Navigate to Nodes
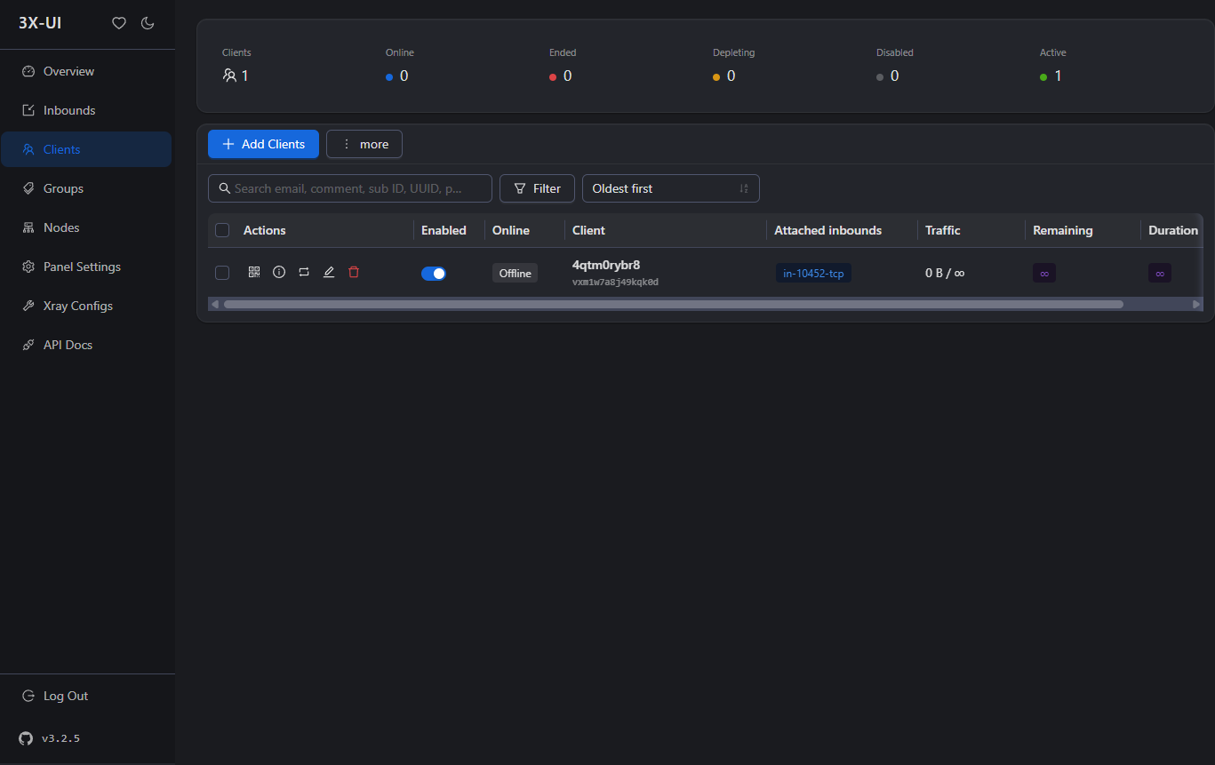The image size is (1215, 765). [x=86, y=227]
